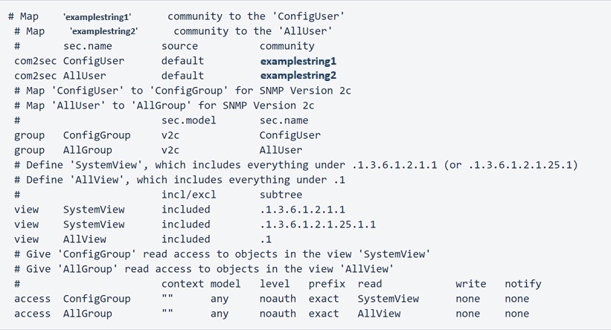
Task: Click the 'write' column header
Action: (470, 284)
